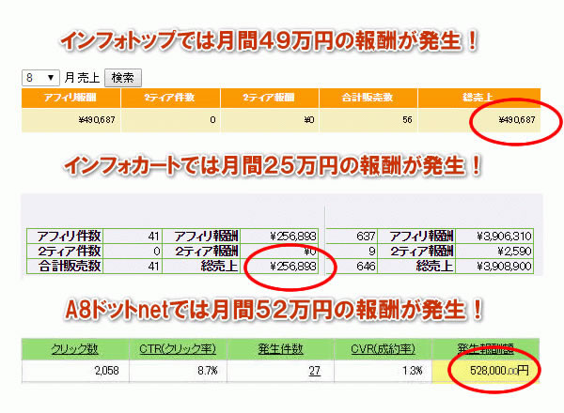Click the CTR(クリック率) column link
The height and width of the screenshot is (413, 564).
(x=178, y=349)
